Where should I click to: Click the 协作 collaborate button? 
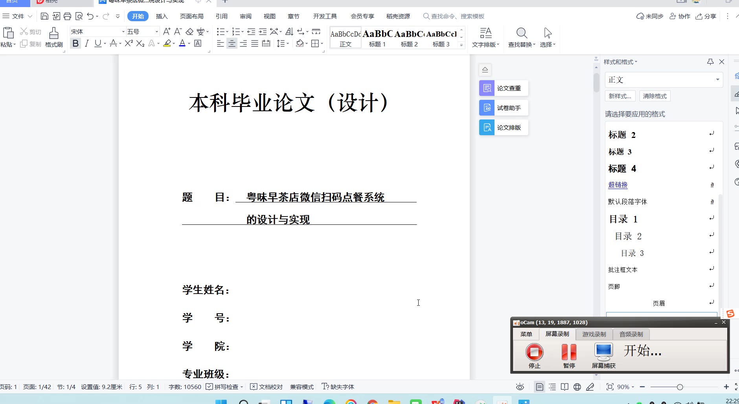coord(680,16)
